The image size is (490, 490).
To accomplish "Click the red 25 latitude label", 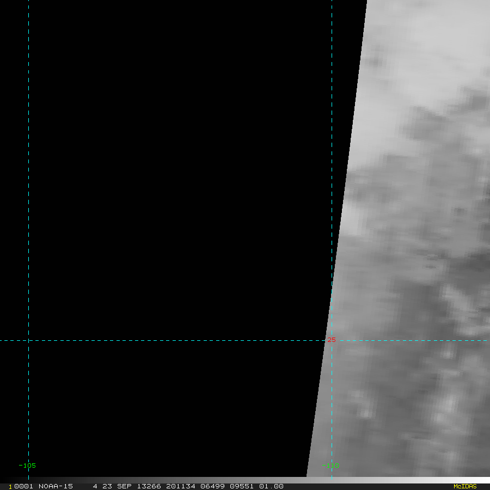I will click(x=331, y=340).
